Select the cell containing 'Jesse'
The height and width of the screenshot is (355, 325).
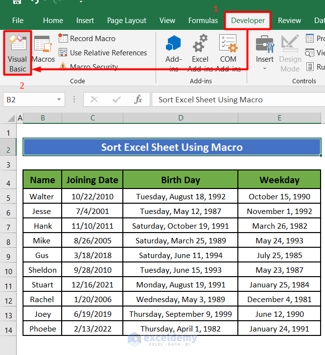point(42,211)
